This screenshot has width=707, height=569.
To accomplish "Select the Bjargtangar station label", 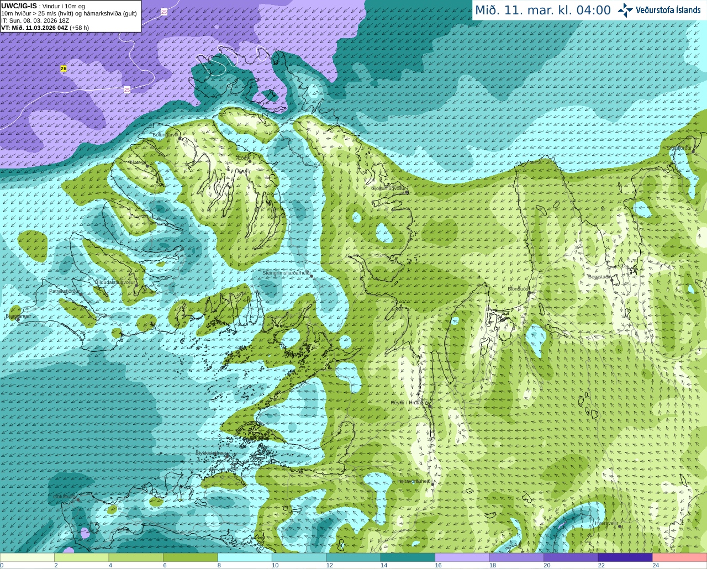I will coord(18,317).
